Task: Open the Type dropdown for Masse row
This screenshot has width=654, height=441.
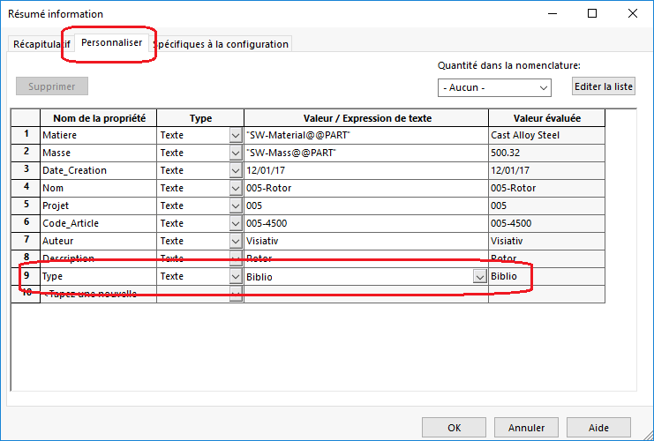Action: pyautogui.click(x=236, y=153)
